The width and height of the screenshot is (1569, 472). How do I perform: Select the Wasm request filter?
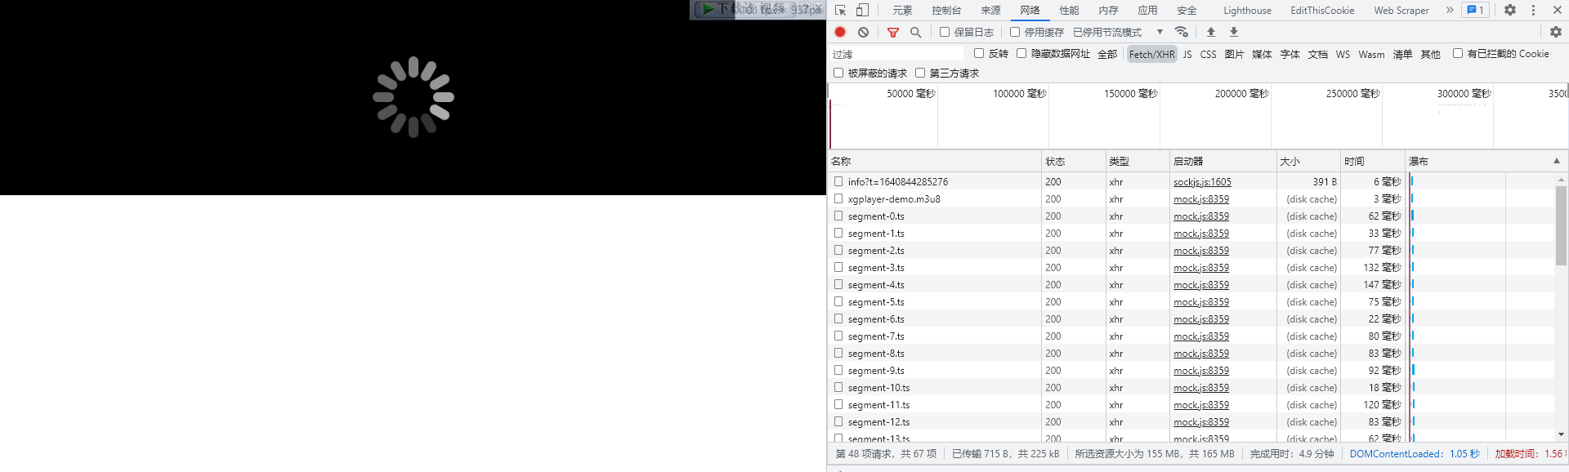coord(1371,54)
